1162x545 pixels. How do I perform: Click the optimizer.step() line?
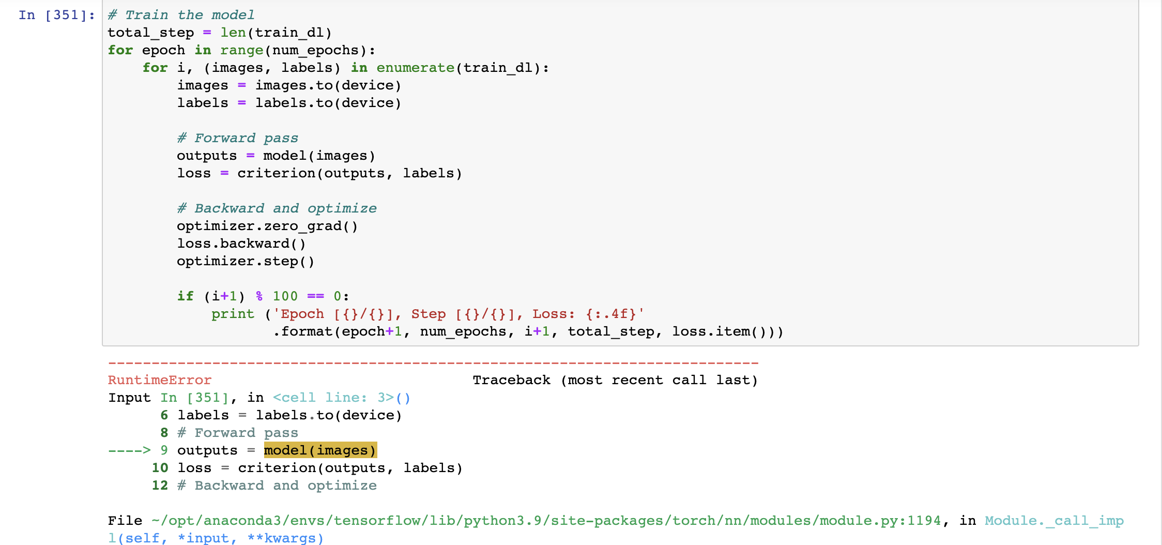pyautogui.click(x=245, y=261)
